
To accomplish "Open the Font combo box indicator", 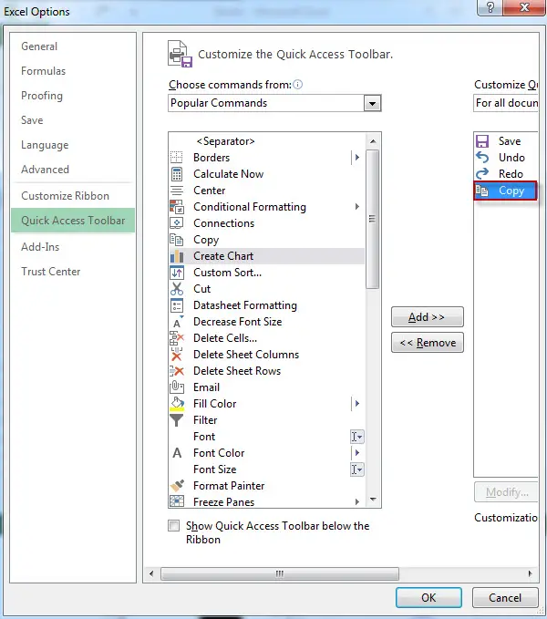I will point(356,437).
